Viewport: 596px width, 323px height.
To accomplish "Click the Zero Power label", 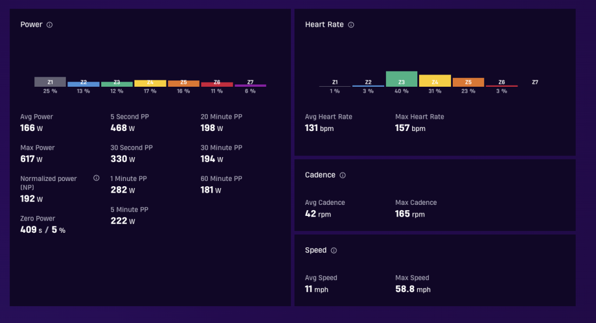I will 38,218.
